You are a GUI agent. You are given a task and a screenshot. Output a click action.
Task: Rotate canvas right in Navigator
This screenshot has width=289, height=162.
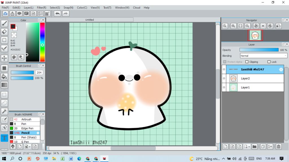pyautogui.click(x=270, y=26)
